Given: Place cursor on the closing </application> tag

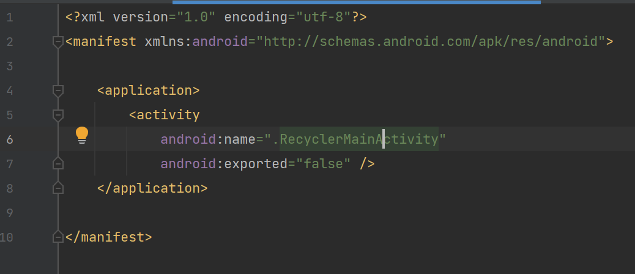Looking at the screenshot, I should click(152, 188).
